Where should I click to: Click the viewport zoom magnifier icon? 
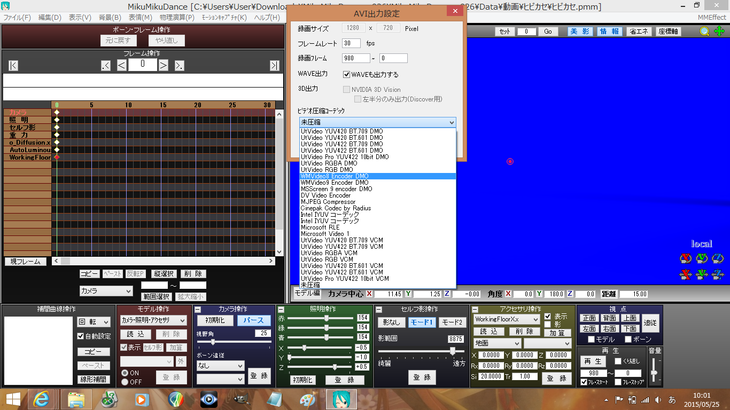click(705, 31)
